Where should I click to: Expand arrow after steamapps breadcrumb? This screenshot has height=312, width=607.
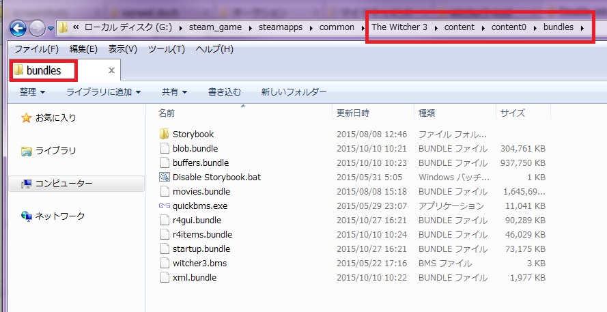pos(311,28)
